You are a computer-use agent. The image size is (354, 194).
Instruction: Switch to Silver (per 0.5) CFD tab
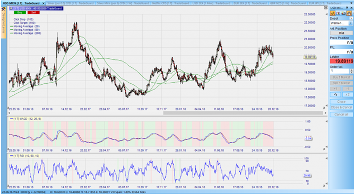tap(71, 3)
